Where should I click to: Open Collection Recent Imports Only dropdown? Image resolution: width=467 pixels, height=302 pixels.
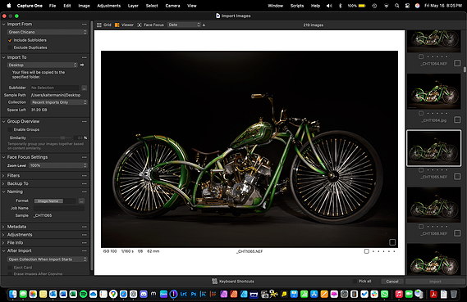point(59,102)
